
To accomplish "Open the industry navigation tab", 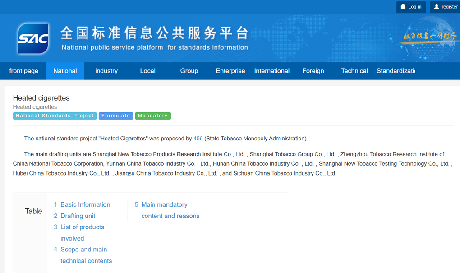I will [x=106, y=71].
